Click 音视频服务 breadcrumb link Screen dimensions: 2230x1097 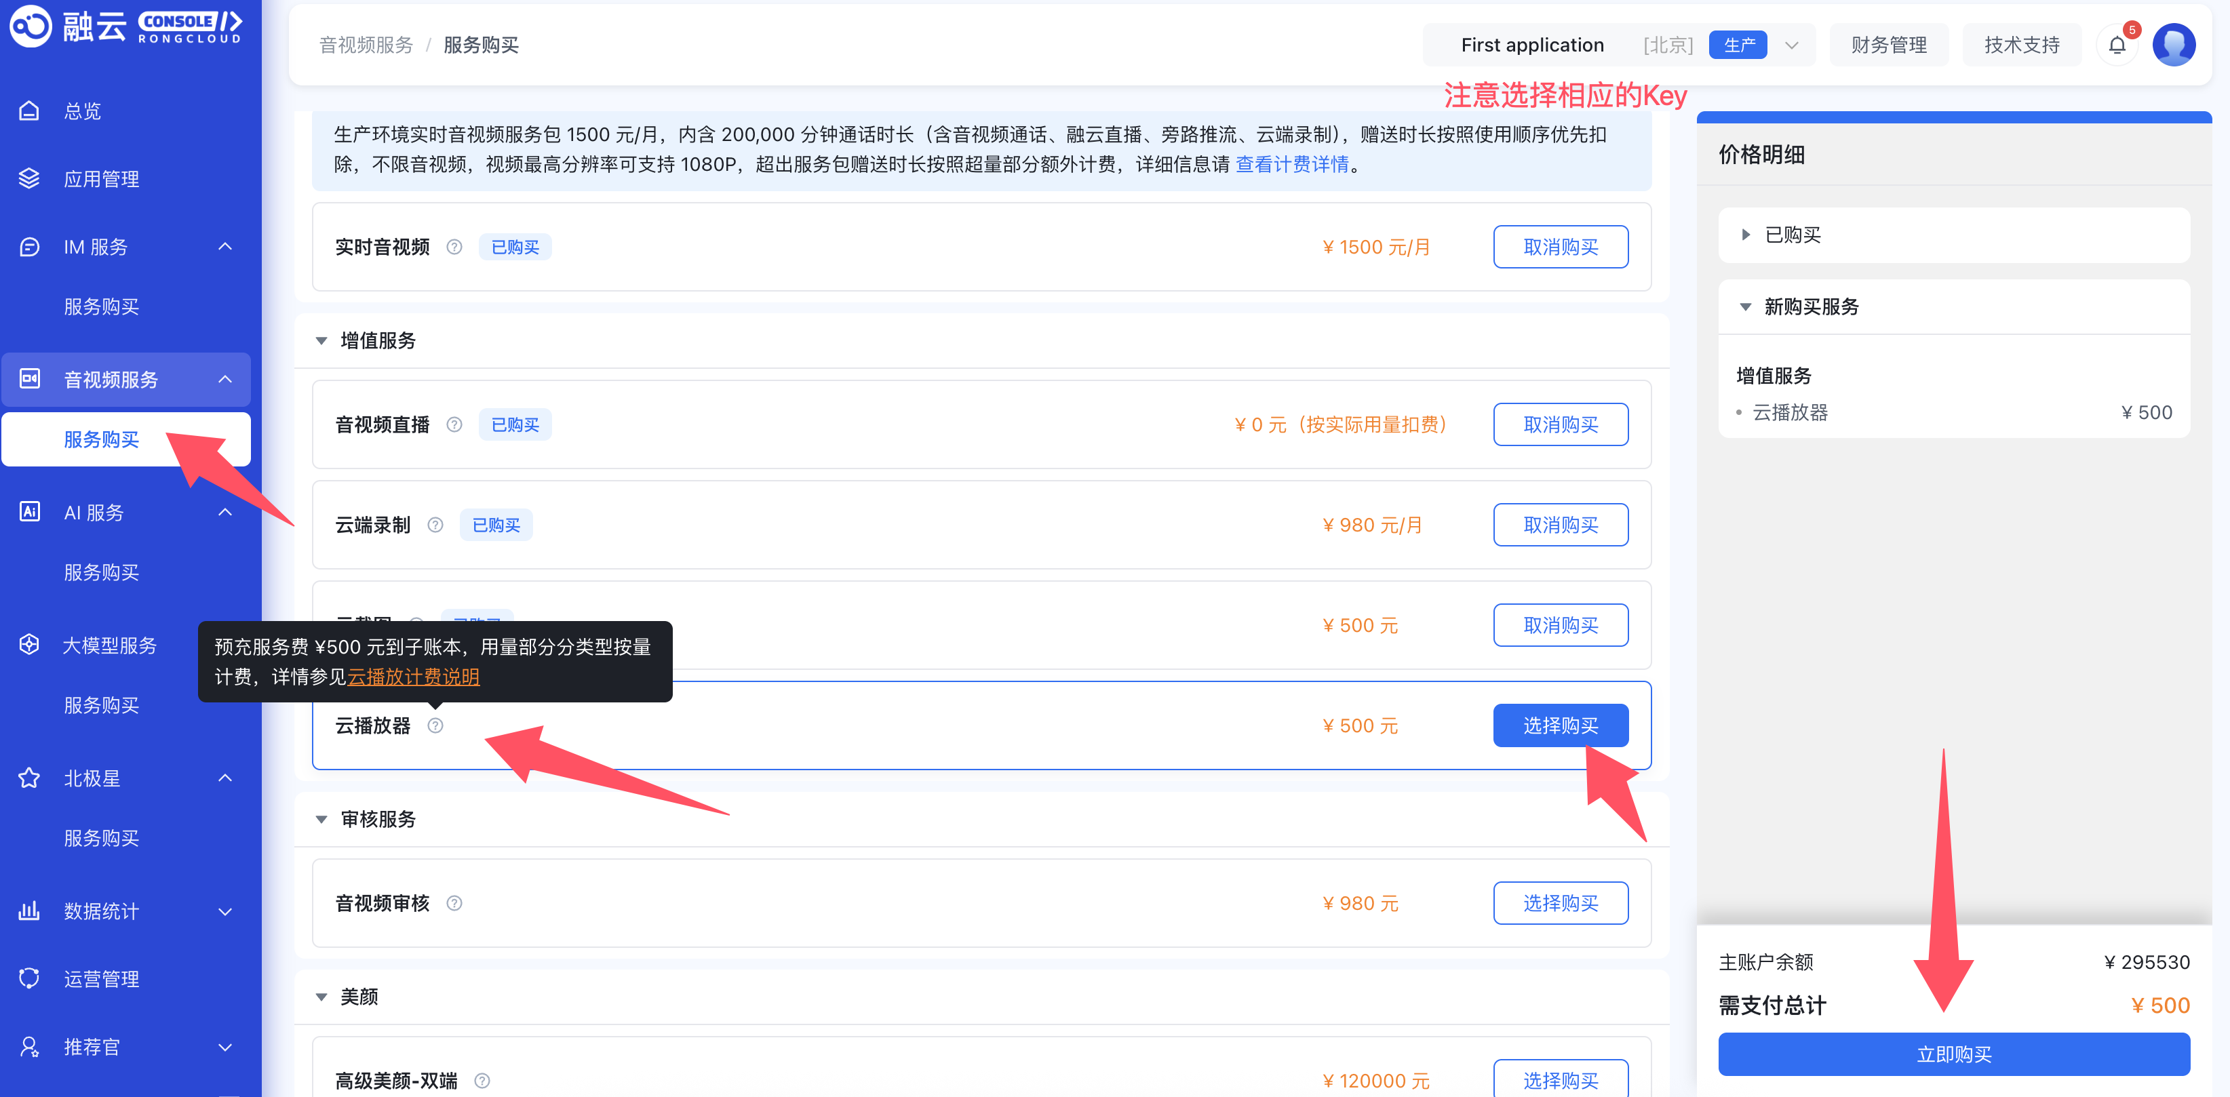366,45
